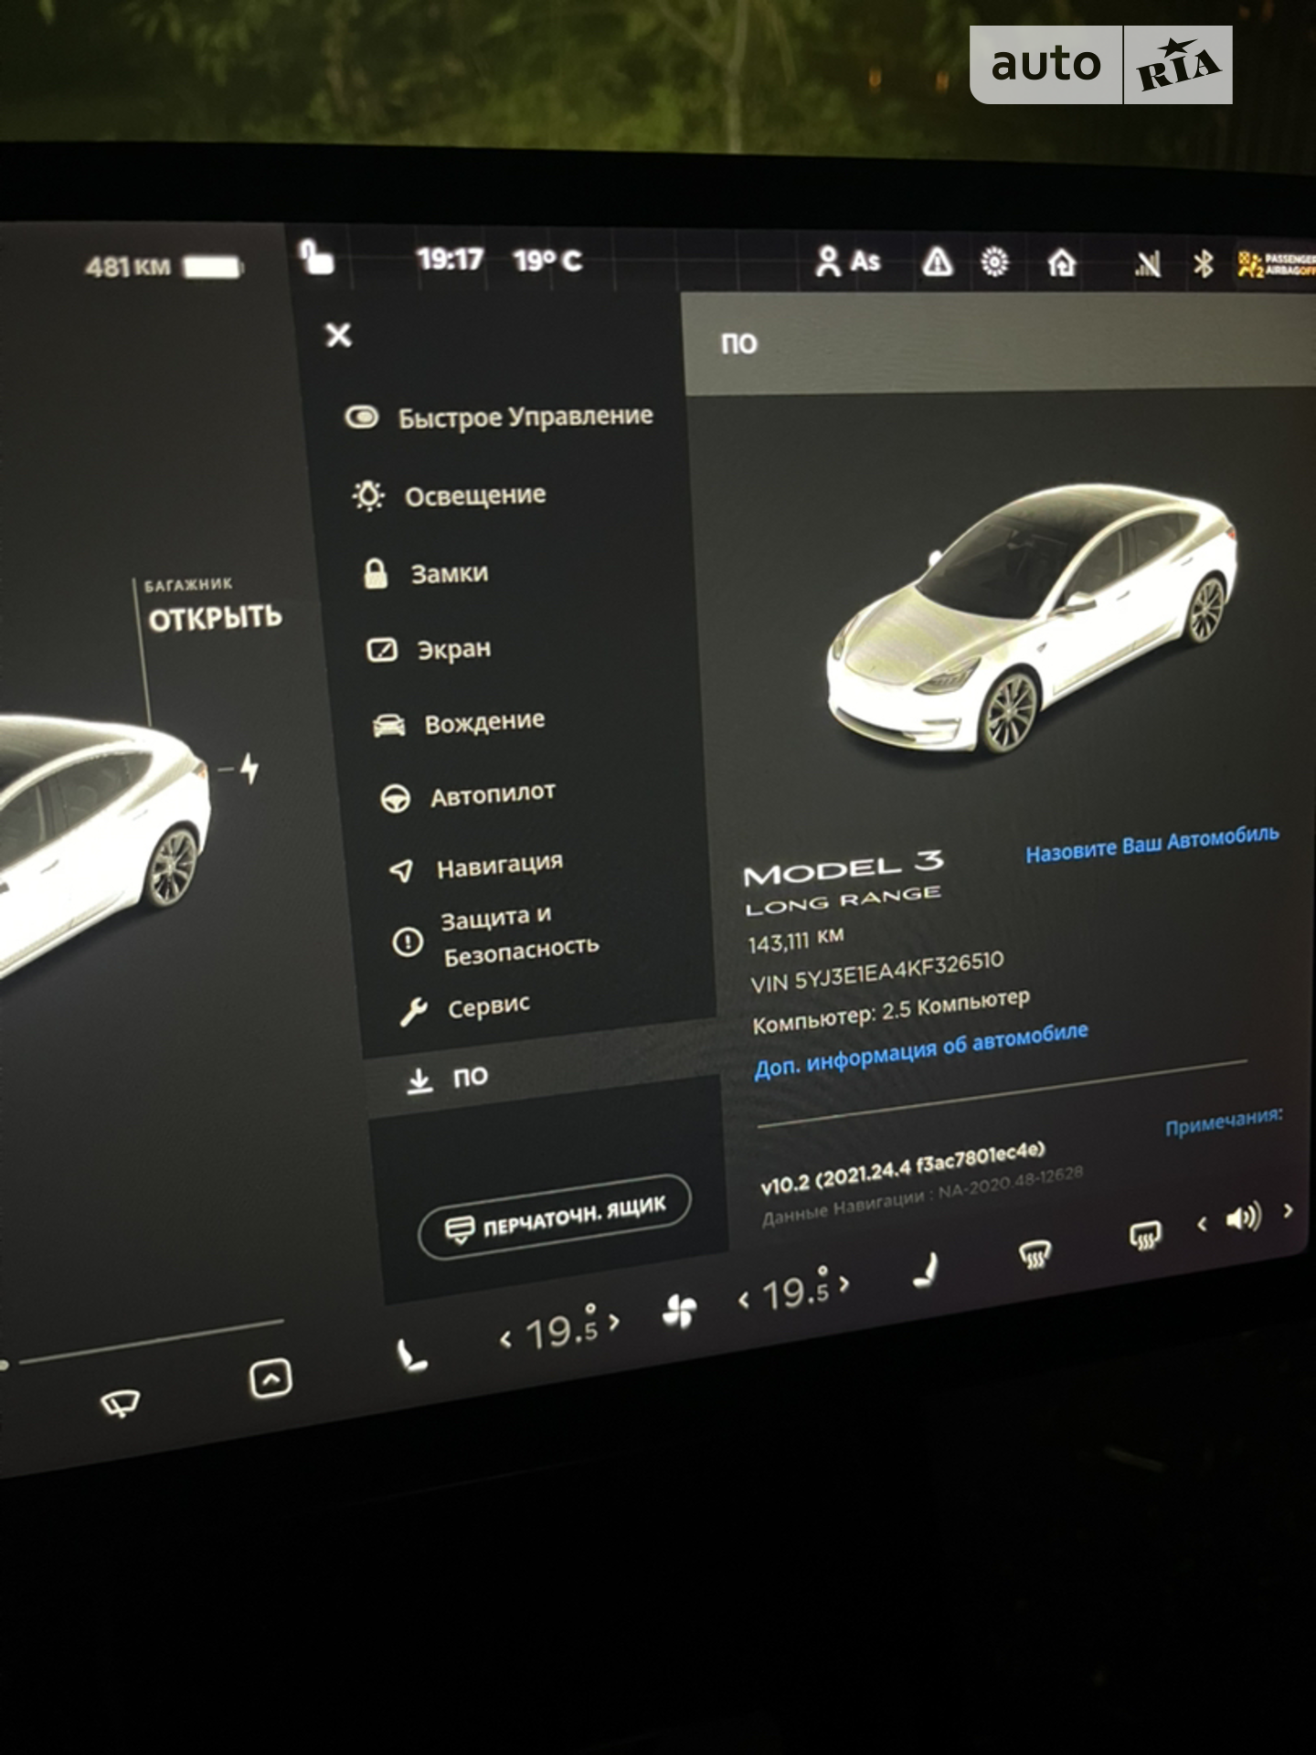Increase passenger temperature right arrow

844,1284
